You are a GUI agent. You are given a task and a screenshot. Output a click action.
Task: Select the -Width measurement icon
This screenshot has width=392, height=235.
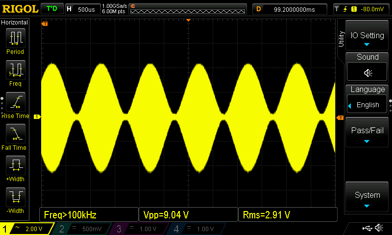[16, 197]
